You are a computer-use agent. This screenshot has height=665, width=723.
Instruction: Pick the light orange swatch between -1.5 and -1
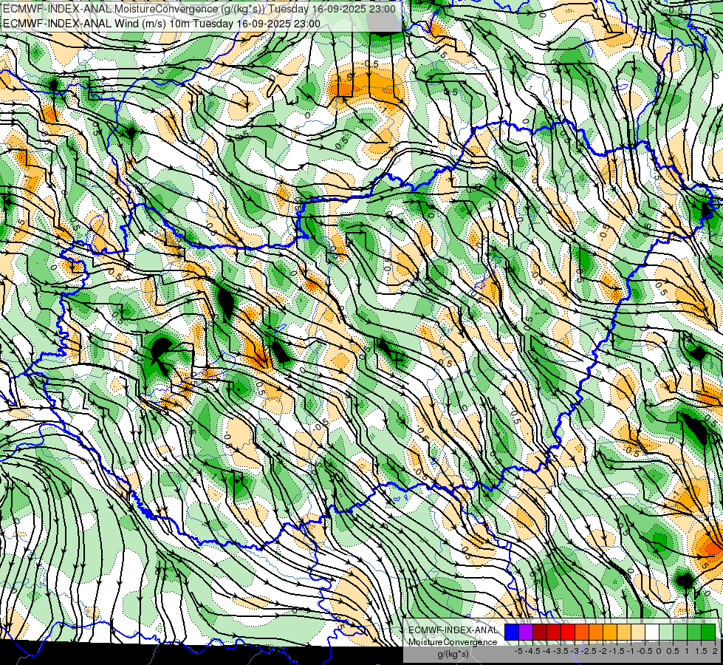(624, 632)
